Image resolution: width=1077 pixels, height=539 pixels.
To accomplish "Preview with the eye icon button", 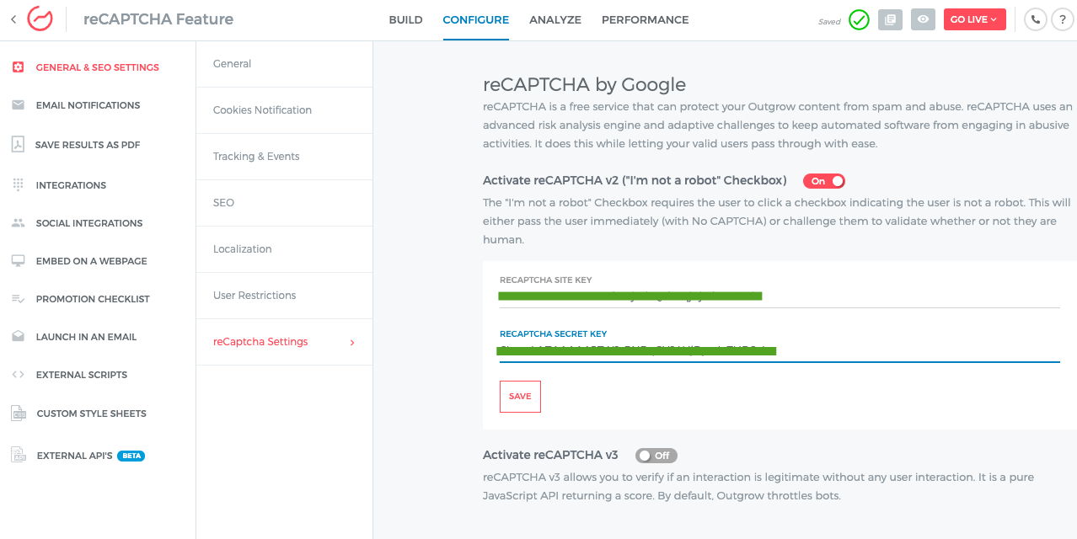I will (x=923, y=19).
